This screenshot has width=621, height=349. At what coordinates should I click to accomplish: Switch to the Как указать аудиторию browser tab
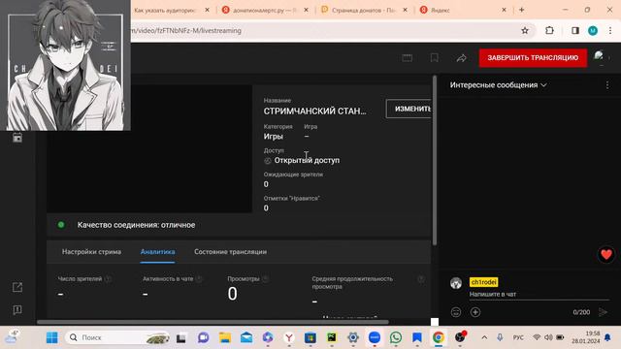point(165,11)
